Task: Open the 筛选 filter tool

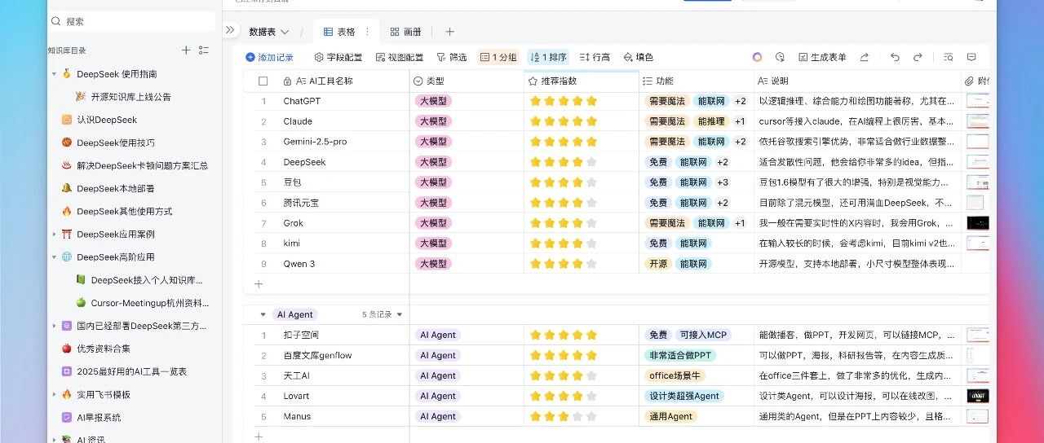Action: click(x=452, y=57)
